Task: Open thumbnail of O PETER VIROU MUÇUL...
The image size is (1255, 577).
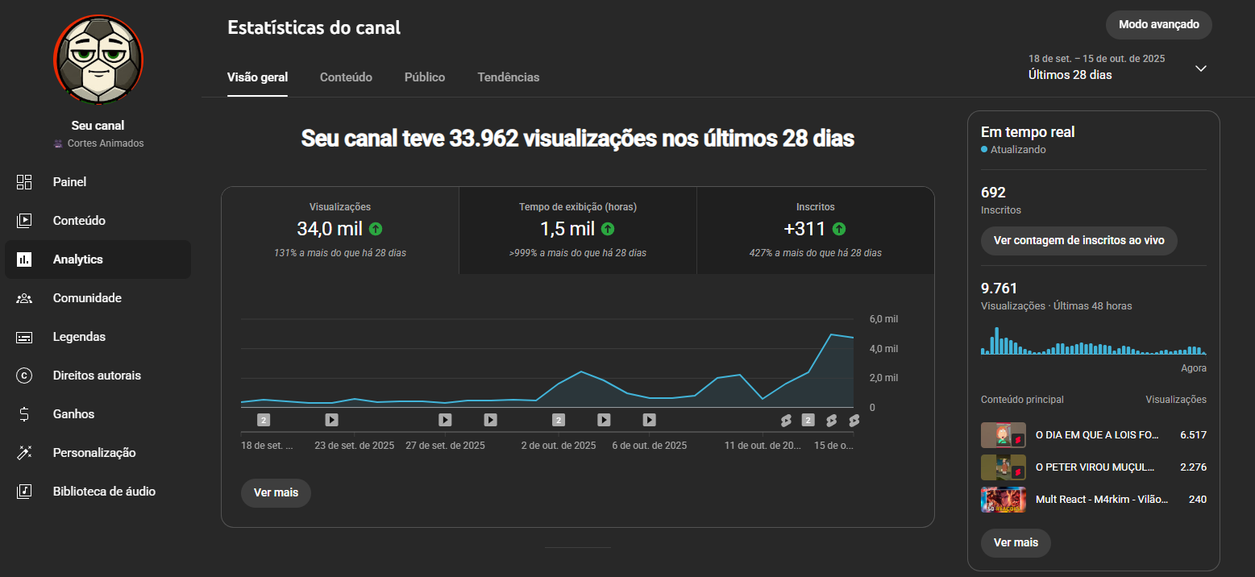Action: [1004, 467]
